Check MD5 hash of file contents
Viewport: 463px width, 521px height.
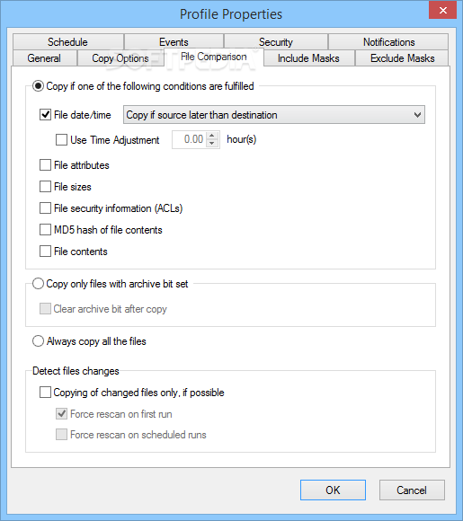45,230
